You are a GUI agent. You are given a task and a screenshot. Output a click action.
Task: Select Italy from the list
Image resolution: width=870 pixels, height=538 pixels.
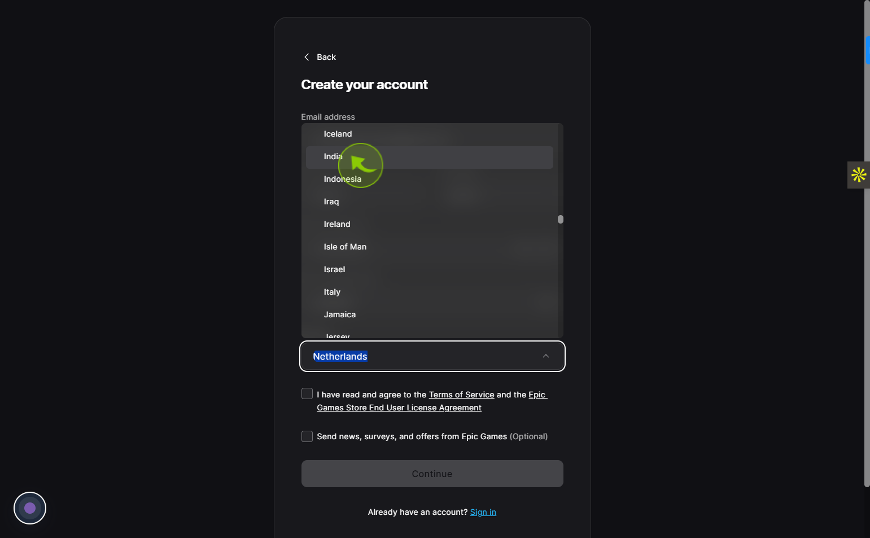430,292
